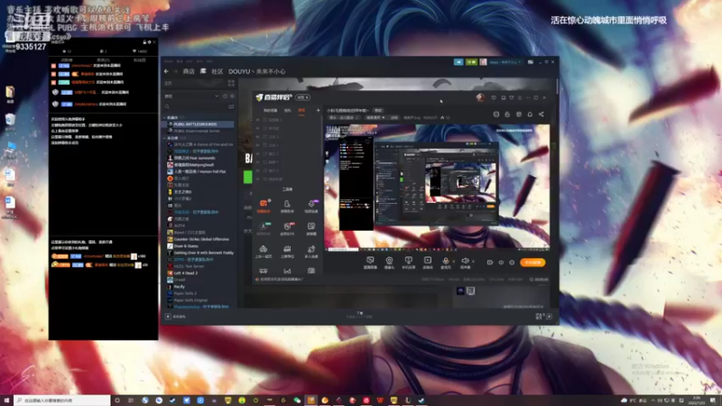Screen dimensions: 722x406
Task: Click the share icon in Douyu companion header row
Action: [541, 115]
